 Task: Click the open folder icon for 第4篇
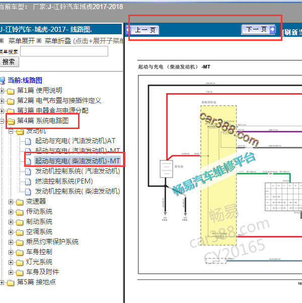11,122
